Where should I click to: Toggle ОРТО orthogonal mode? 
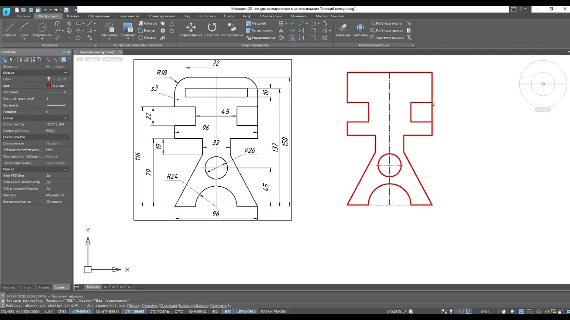(179, 312)
